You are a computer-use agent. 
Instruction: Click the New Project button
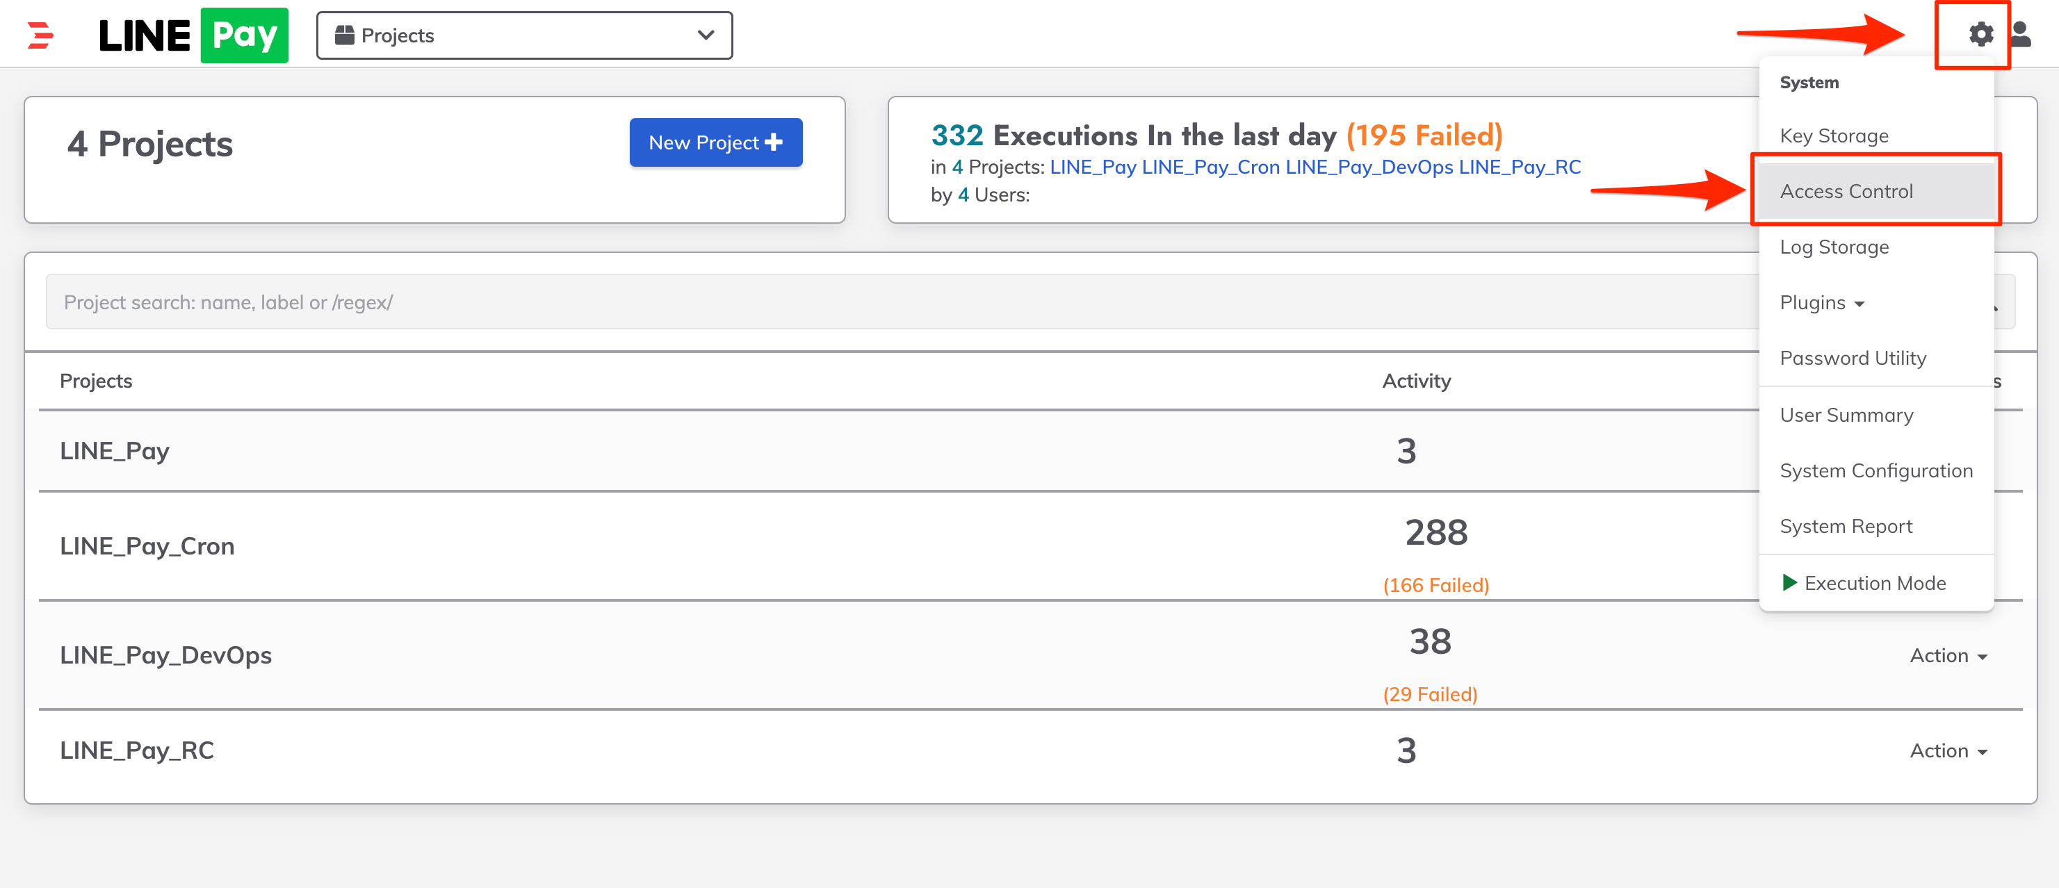[715, 142]
